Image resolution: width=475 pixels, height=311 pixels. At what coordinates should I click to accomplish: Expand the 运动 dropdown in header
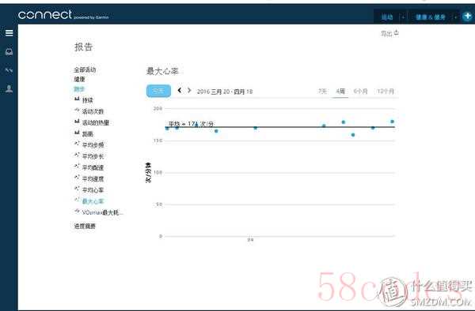coord(403,17)
